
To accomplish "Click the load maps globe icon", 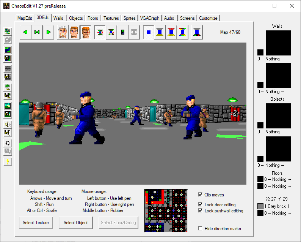I will (8, 50).
